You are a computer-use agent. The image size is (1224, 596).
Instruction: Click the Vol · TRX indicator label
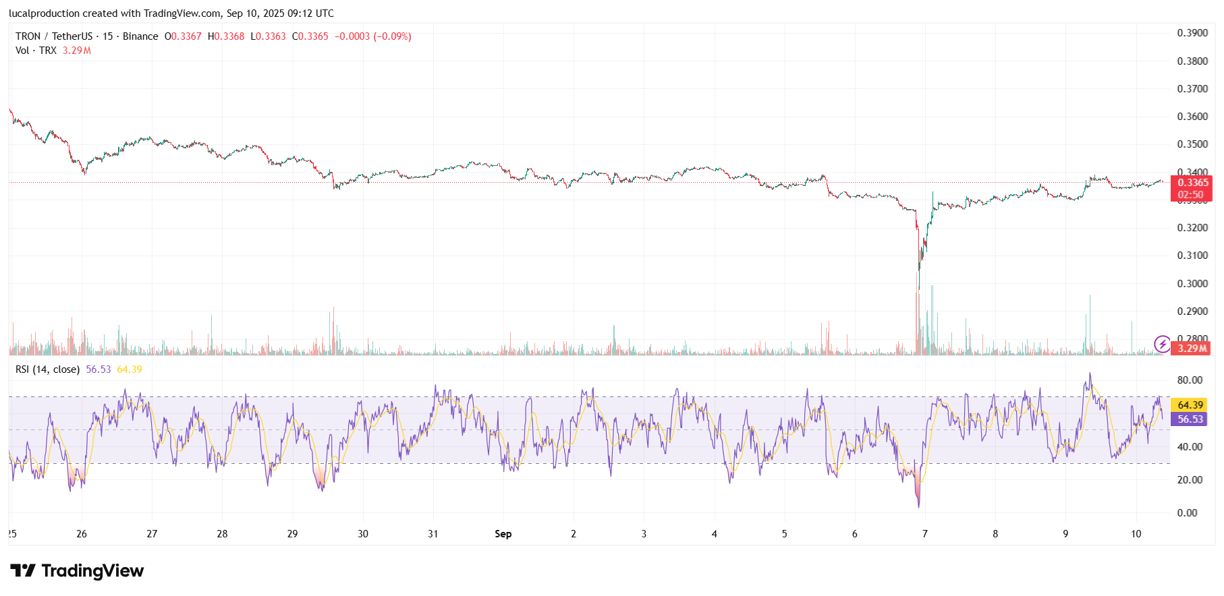tap(36, 51)
